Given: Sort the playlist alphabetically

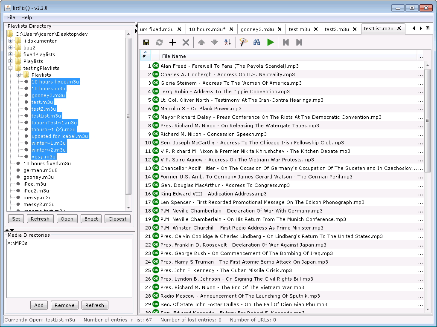Looking at the screenshot, I should [227, 42].
